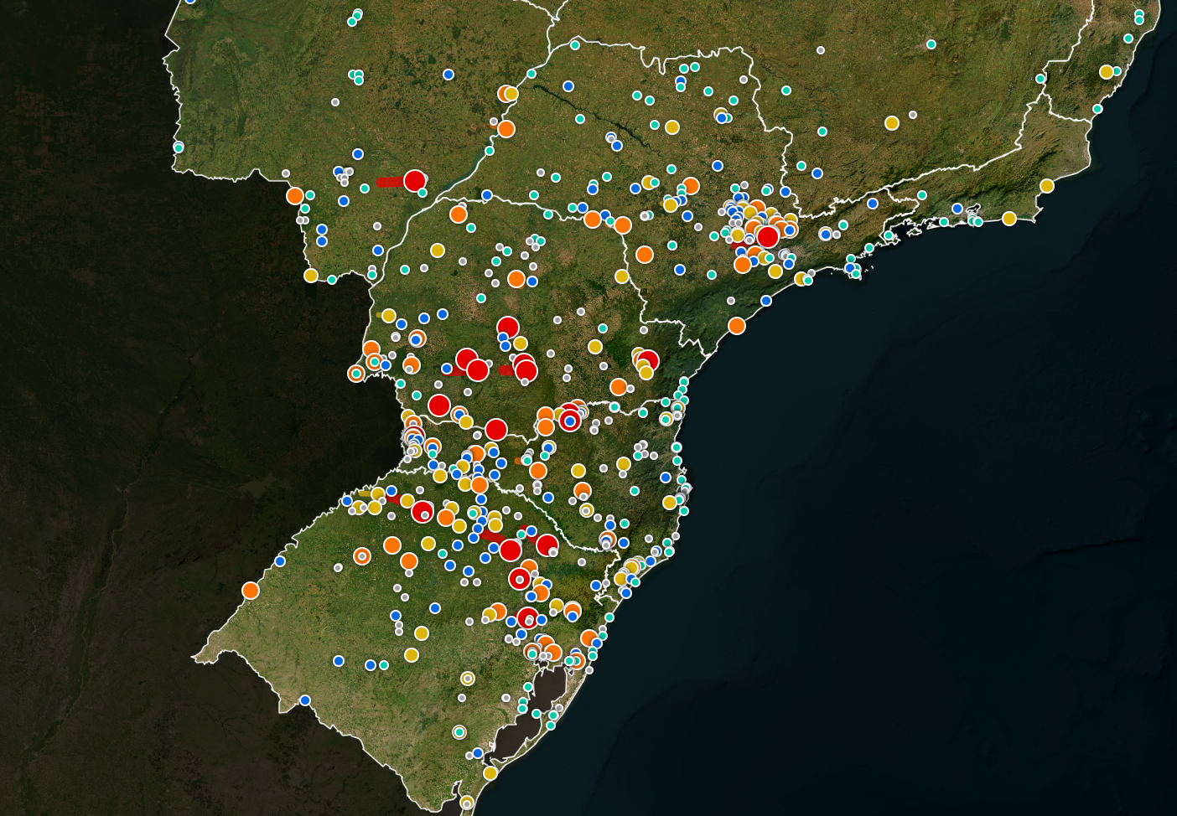Select the teal marker on the far left western edge

(179, 147)
